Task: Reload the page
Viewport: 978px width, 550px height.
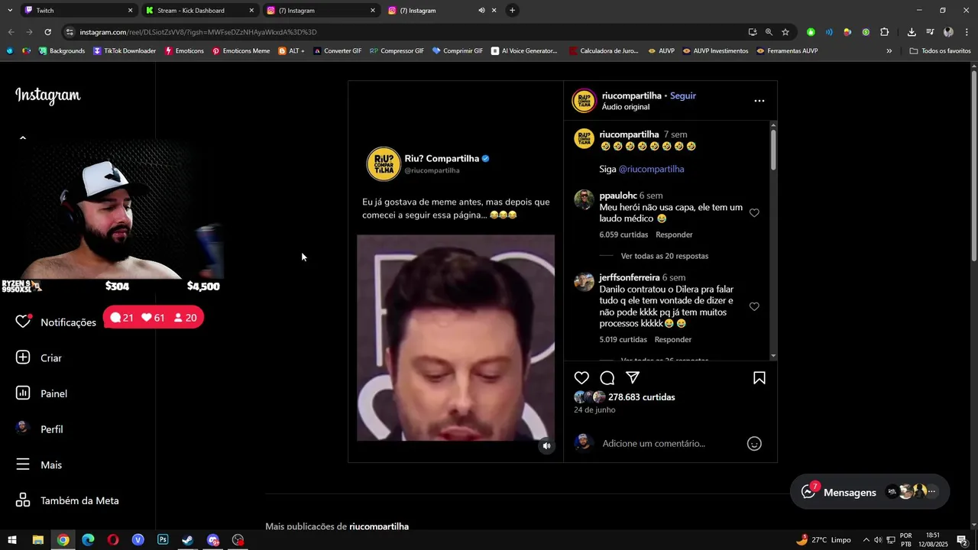Action: click(47, 32)
